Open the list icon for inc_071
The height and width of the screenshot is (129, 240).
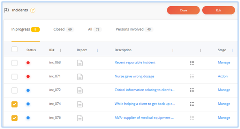[192, 76]
